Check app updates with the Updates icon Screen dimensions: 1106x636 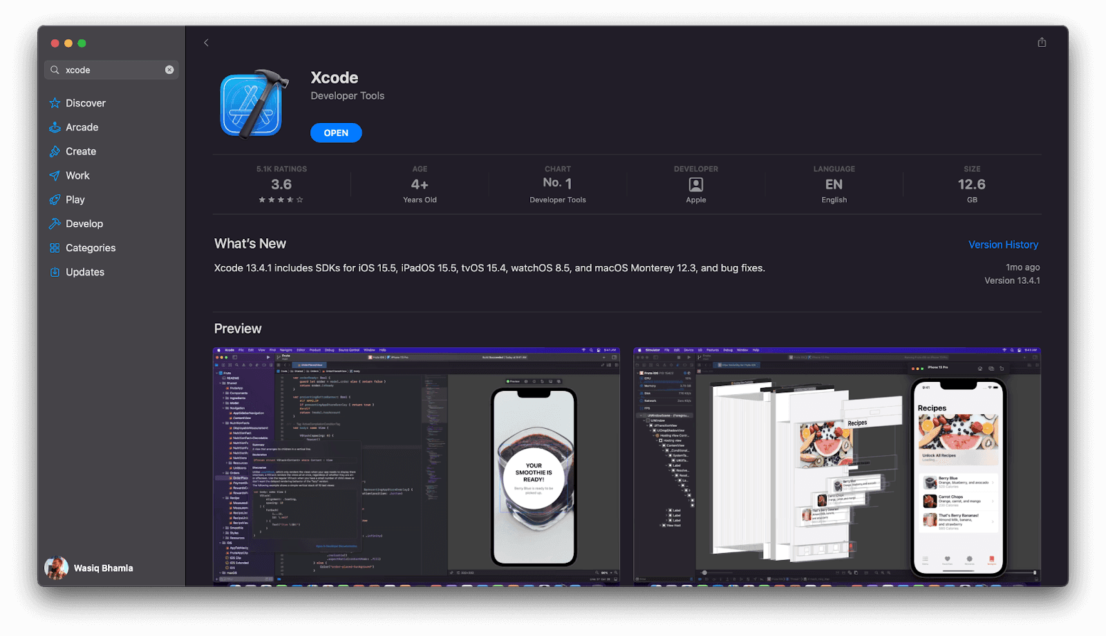55,271
